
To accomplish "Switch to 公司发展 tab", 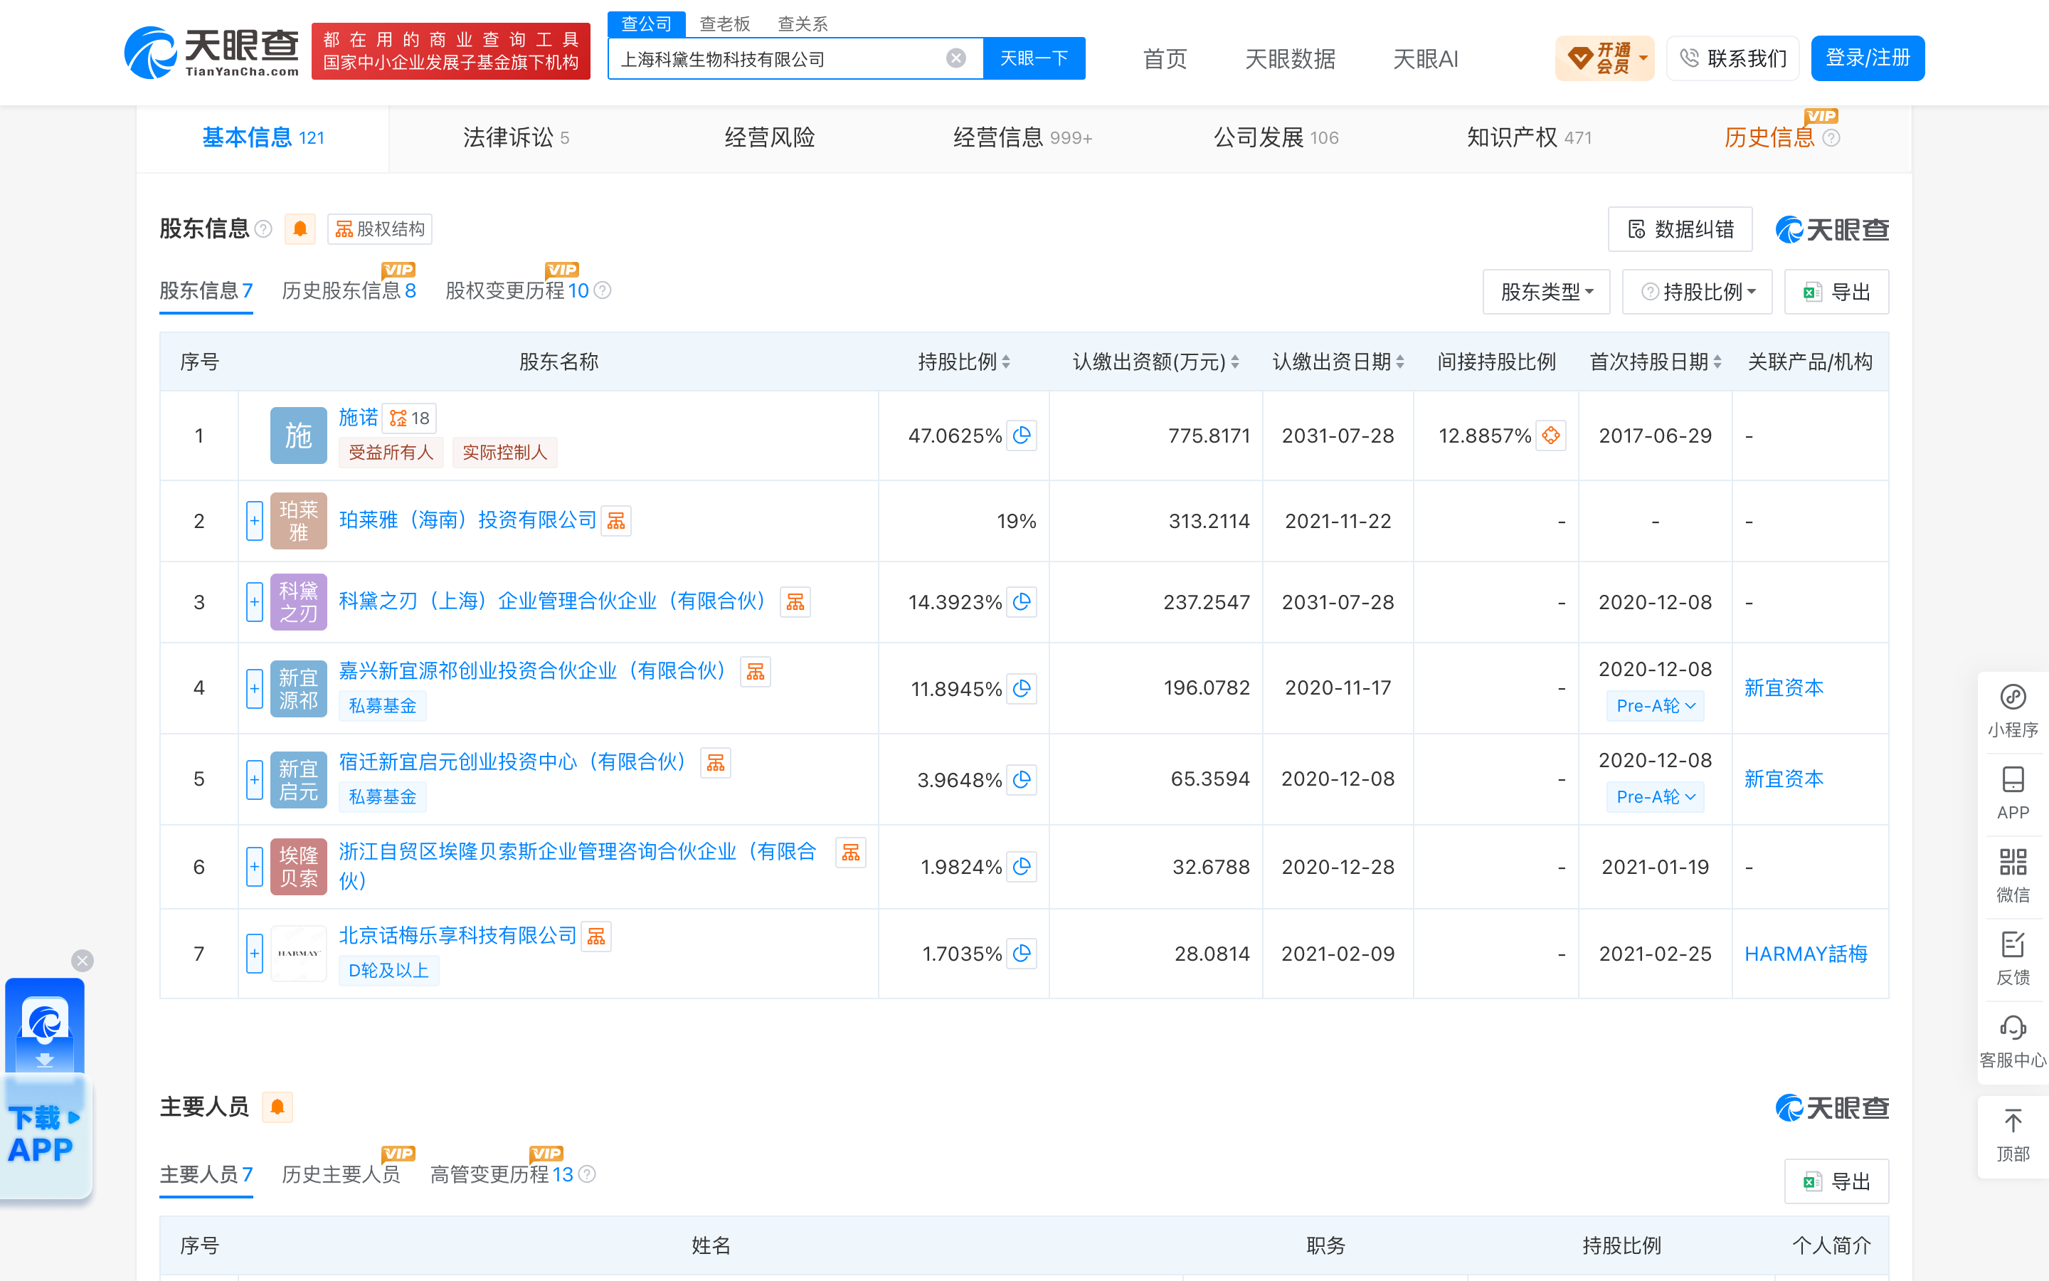I will 1276,137.
